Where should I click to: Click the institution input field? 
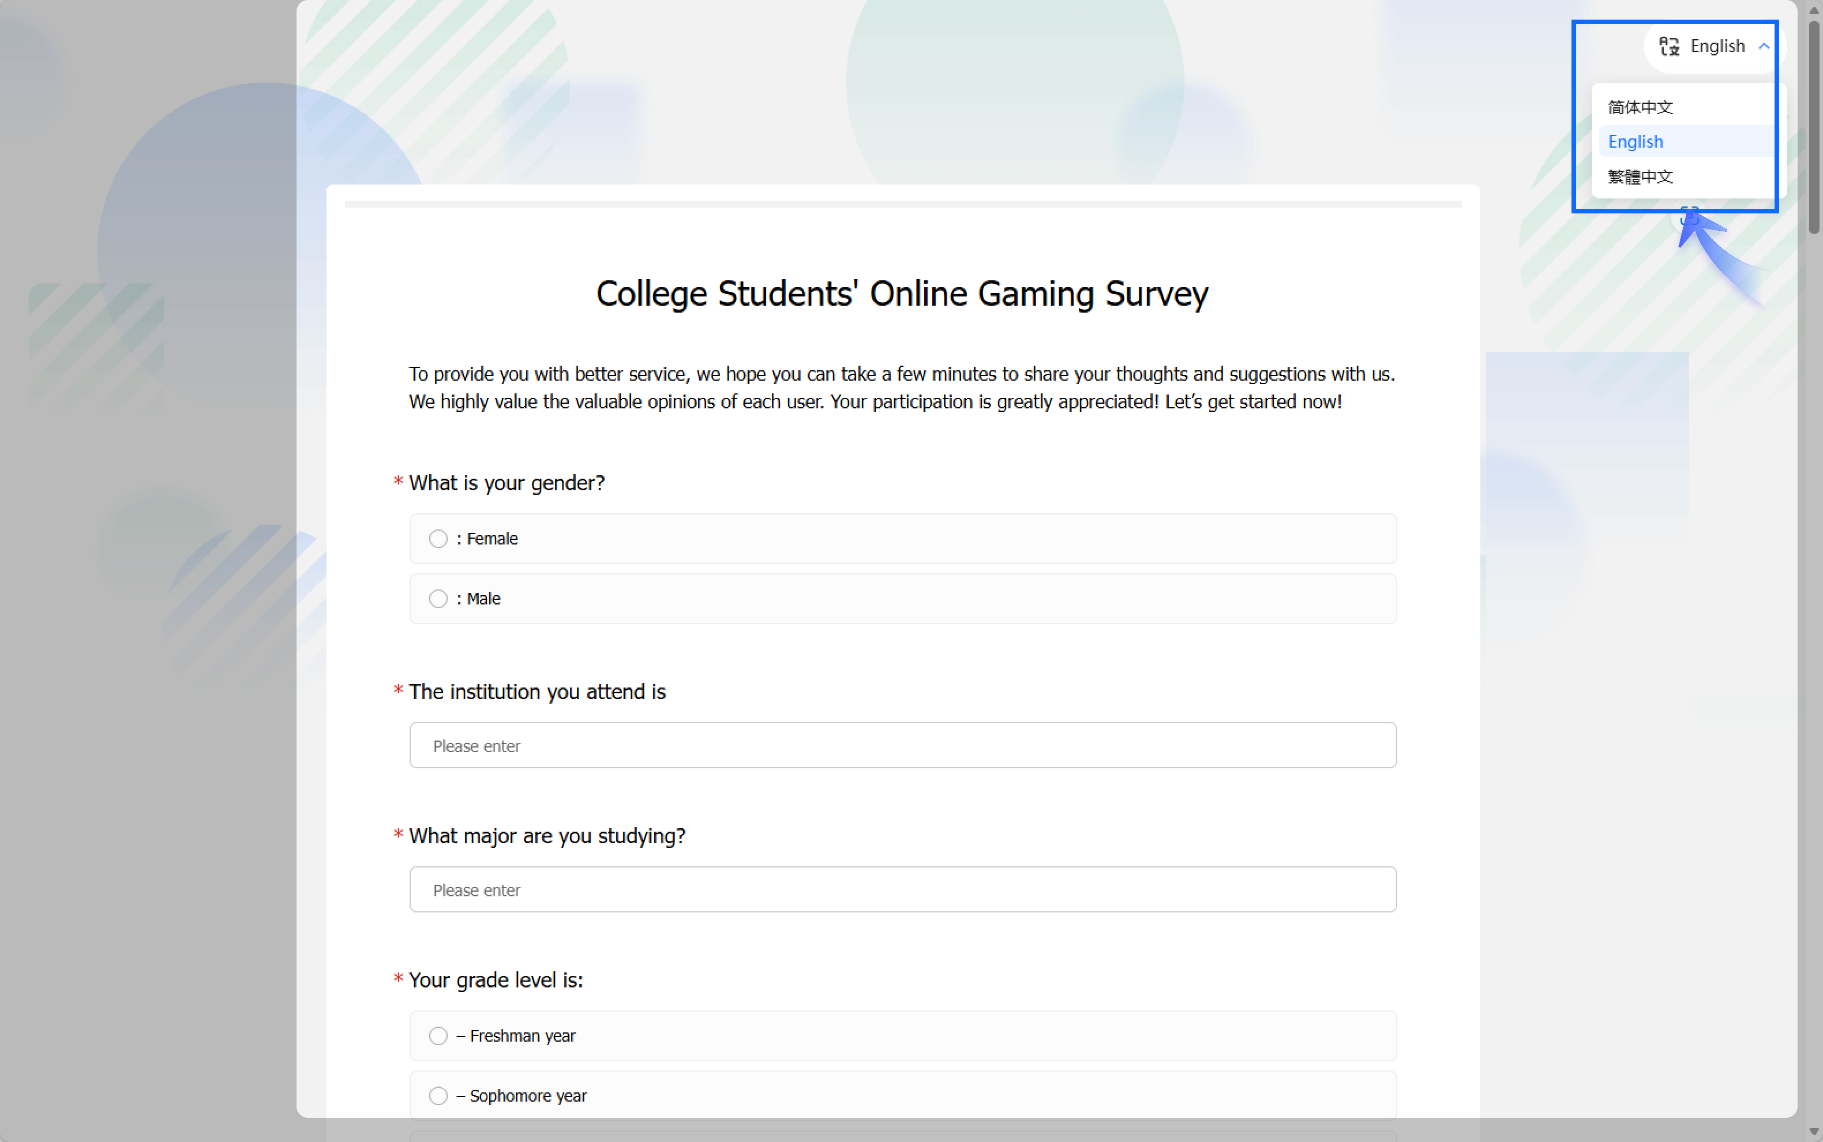tap(903, 745)
